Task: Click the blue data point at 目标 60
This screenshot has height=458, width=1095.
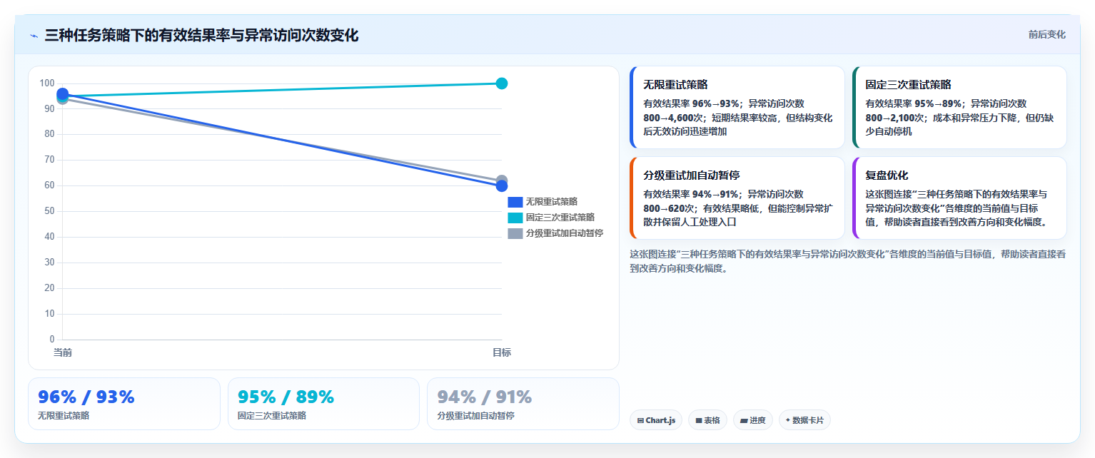Action: point(501,185)
